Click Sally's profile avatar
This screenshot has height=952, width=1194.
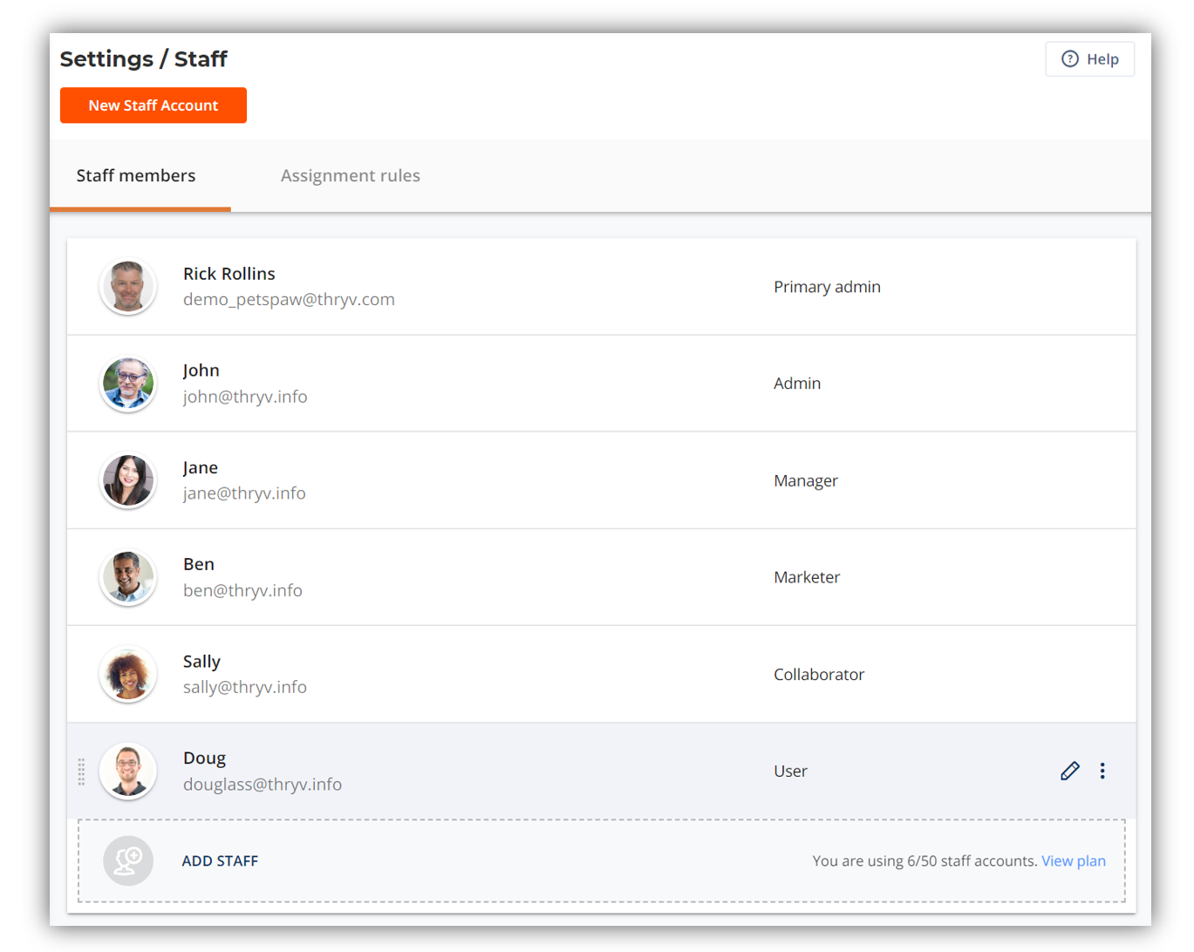[x=128, y=674]
